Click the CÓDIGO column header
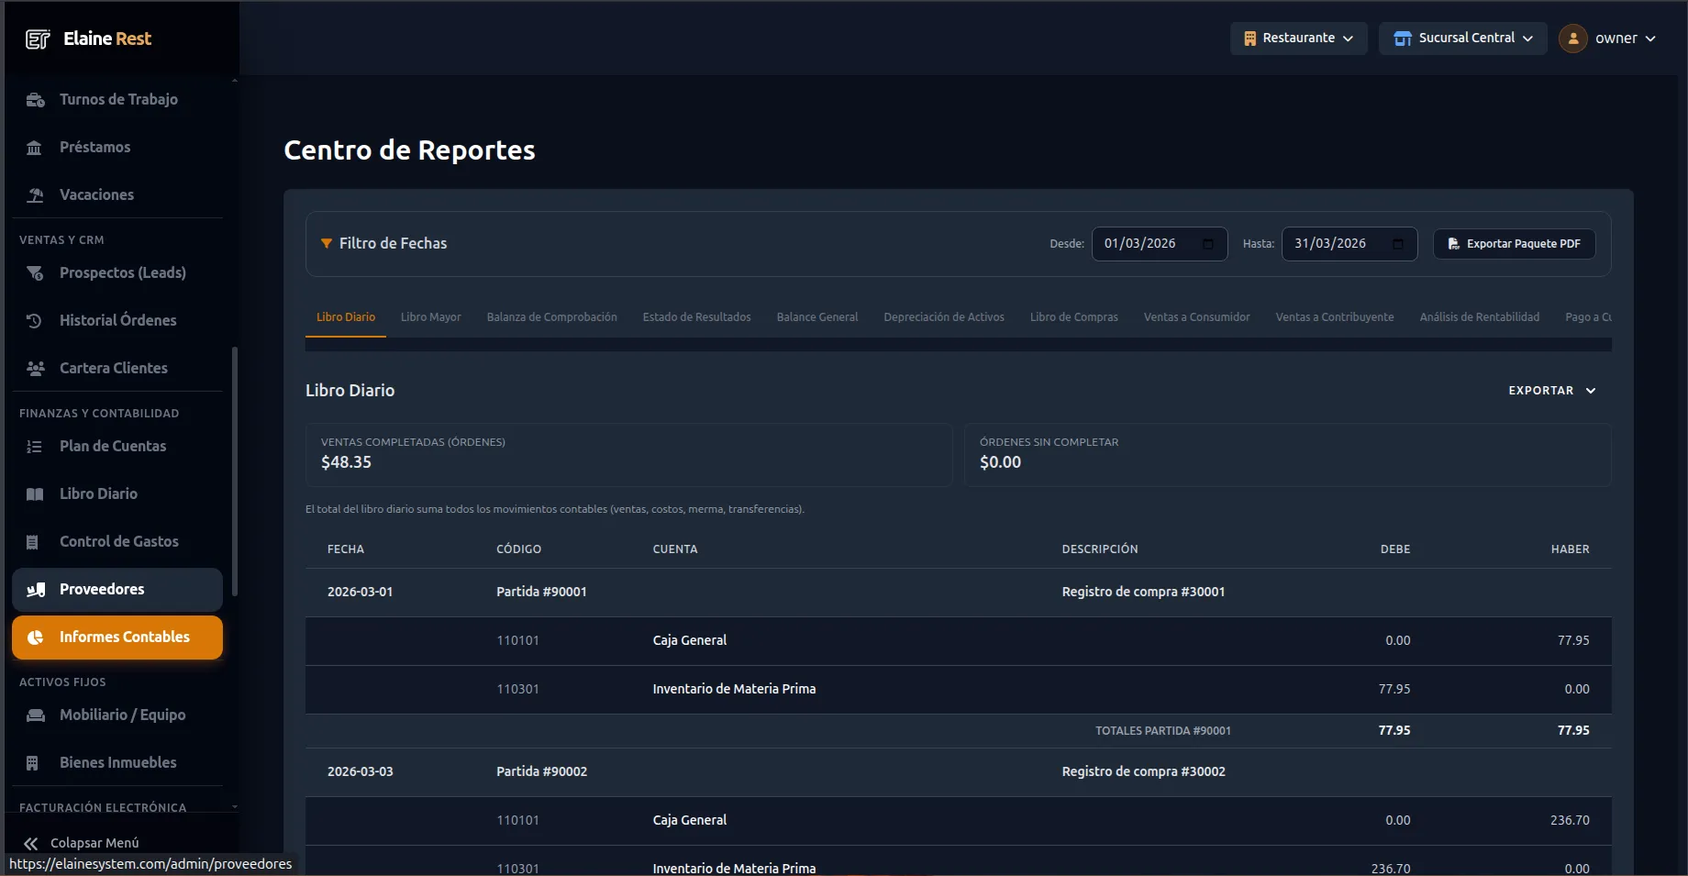Screen dimensions: 1688x876 tap(518, 549)
